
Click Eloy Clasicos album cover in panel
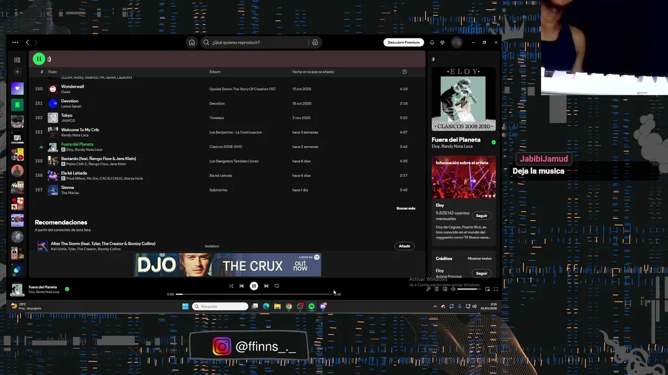463,99
